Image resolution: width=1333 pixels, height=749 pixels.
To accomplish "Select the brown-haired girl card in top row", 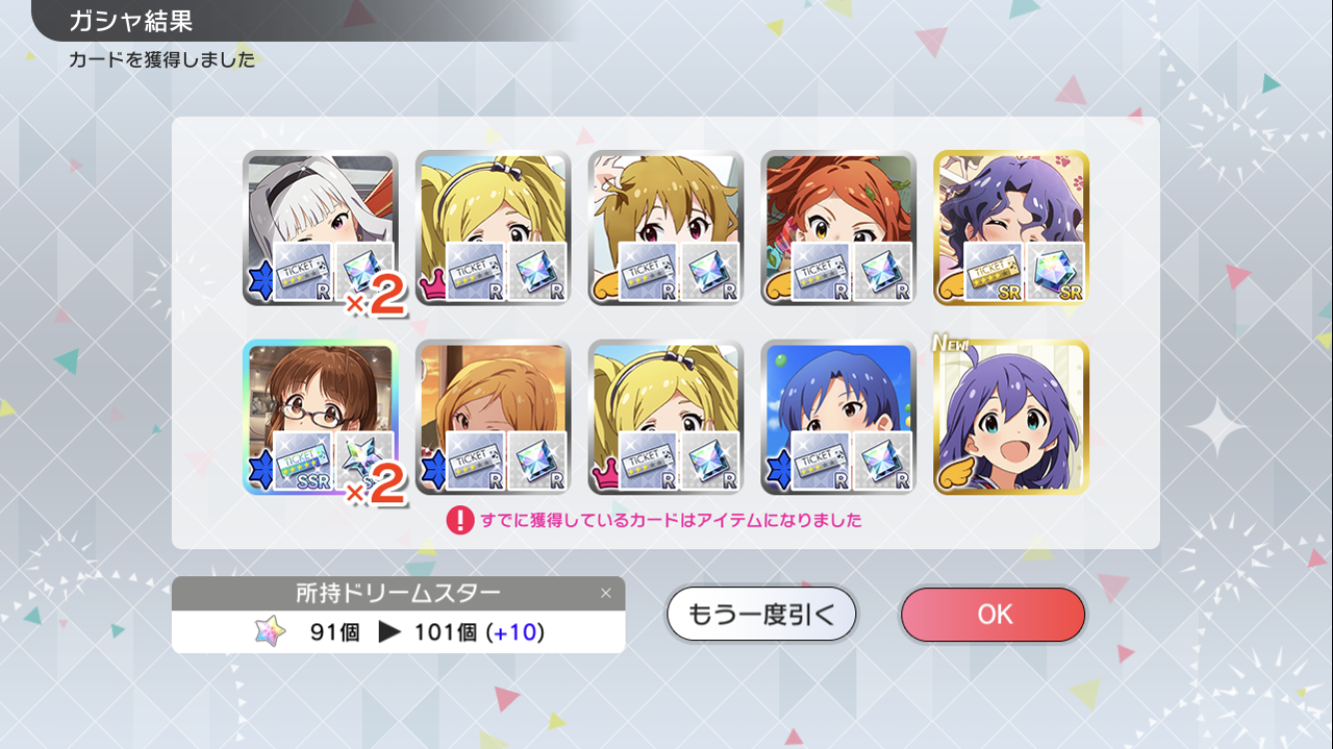I will [666, 228].
